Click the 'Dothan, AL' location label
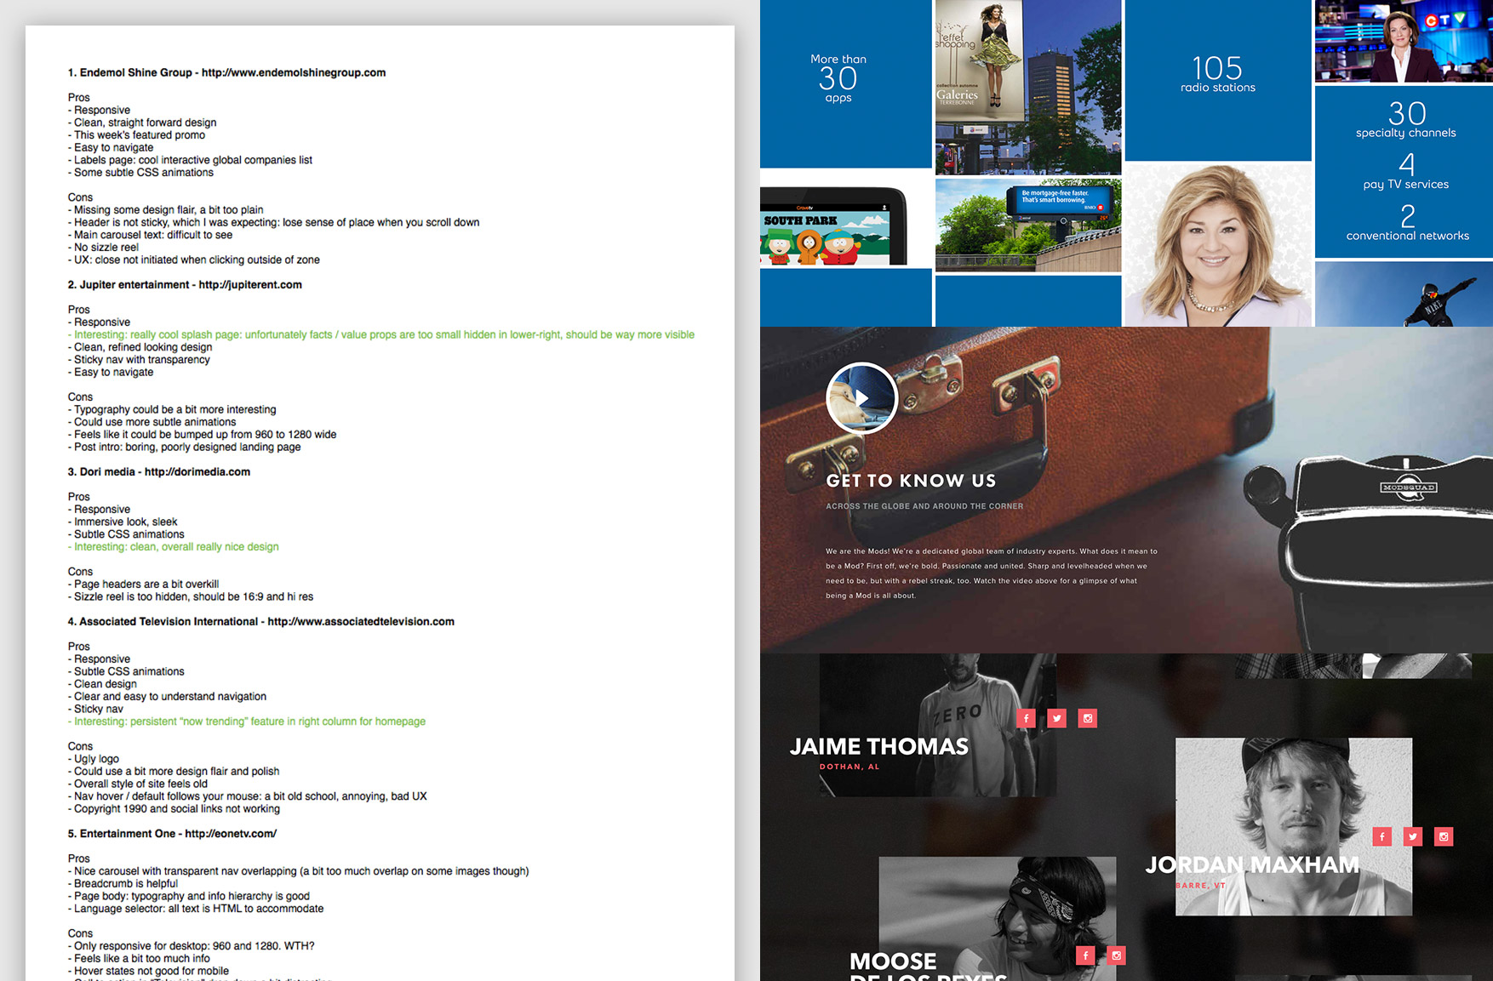The height and width of the screenshot is (981, 1493). pos(849,767)
